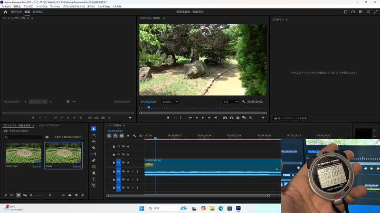Click trash Clear icon in Project panel

(82, 195)
